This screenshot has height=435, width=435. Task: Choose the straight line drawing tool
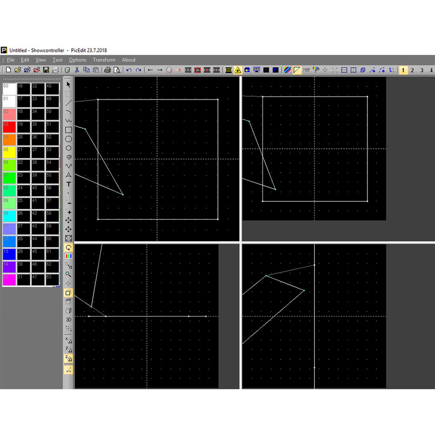click(68, 103)
